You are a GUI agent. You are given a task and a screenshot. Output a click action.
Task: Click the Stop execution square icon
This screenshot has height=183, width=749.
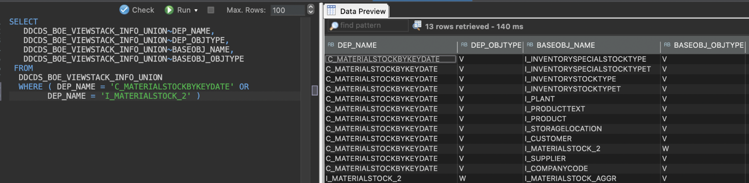click(x=211, y=10)
